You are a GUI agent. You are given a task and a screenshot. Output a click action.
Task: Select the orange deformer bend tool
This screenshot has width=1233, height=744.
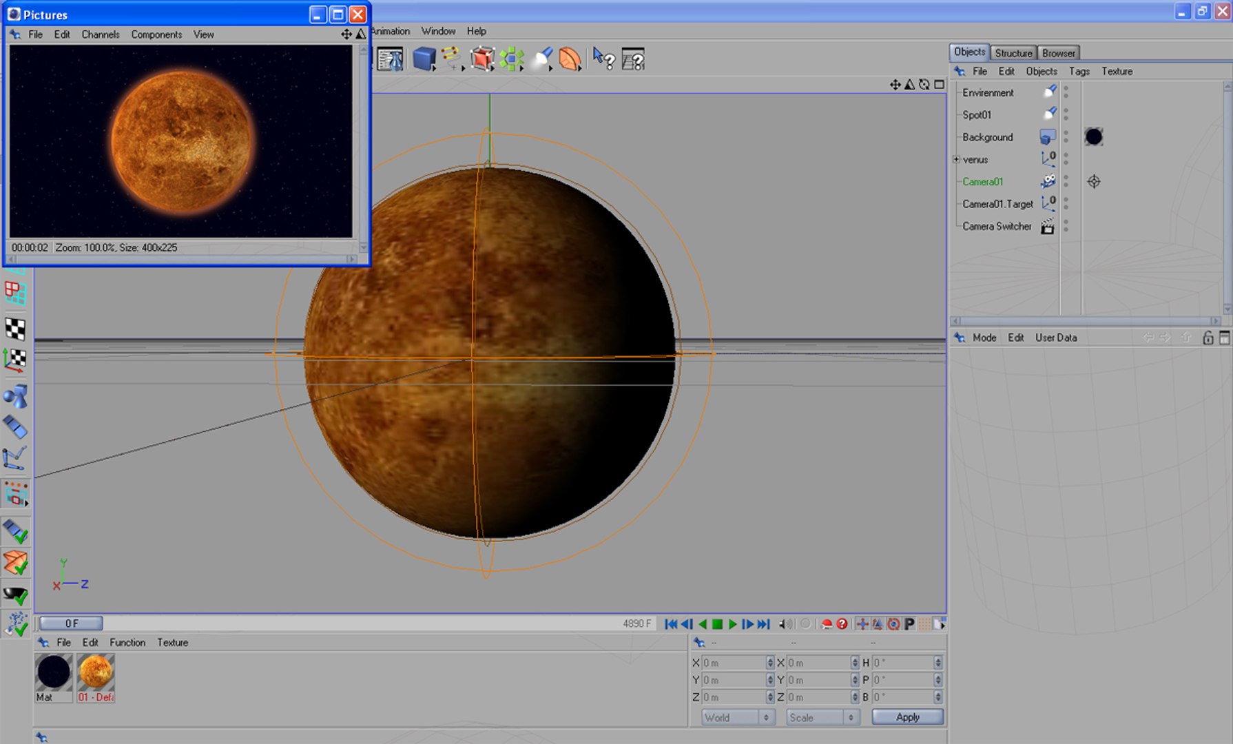(570, 59)
